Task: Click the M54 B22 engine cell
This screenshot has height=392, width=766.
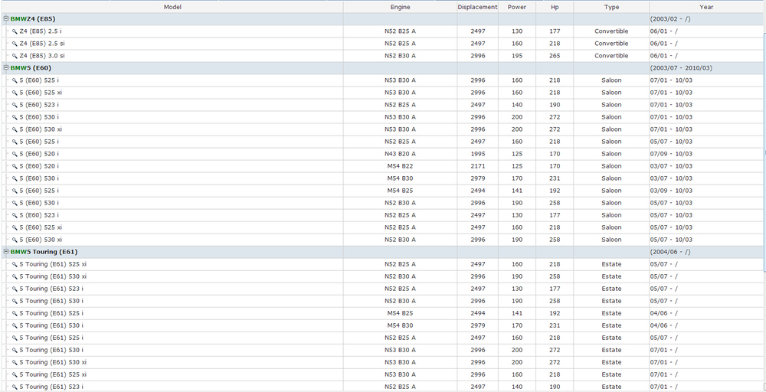Action: [x=400, y=166]
